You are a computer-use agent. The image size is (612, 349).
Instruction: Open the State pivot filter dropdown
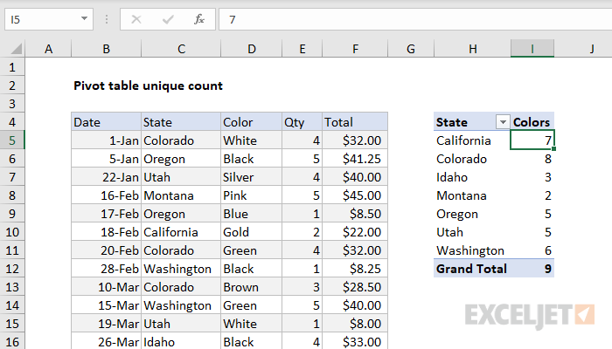coord(502,123)
